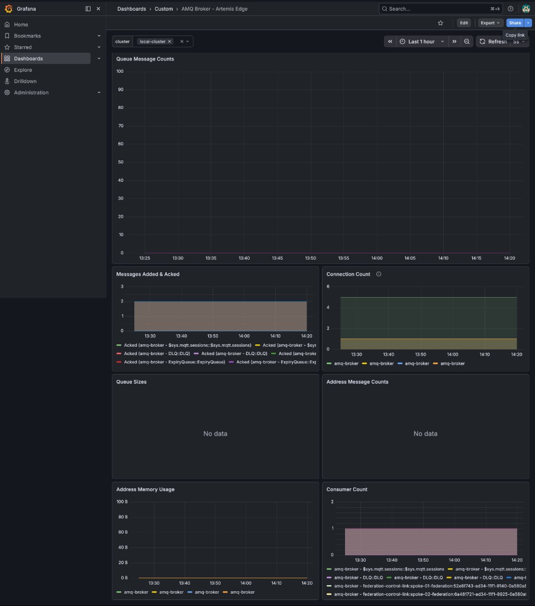The image size is (535, 606).
Task: Click the Consumer Count panel title
Action: click(347, 489)
